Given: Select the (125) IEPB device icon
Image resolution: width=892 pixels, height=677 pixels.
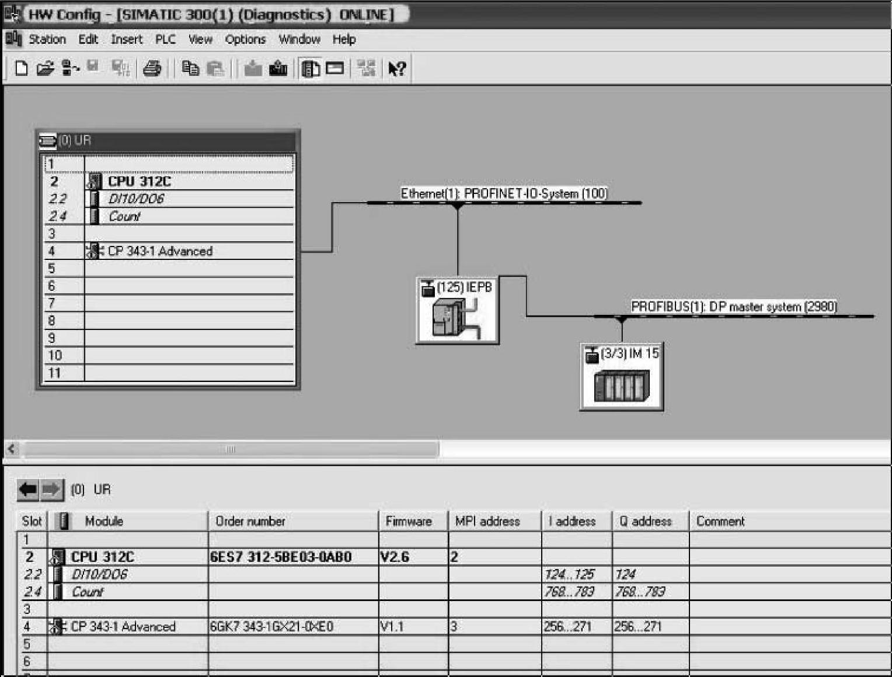Looking at the screenshot, I should pyautogui.click(x=457, y=310).
